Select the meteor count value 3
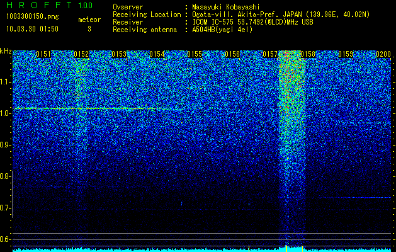Screen dimensions: 396x252 (89, 29)
